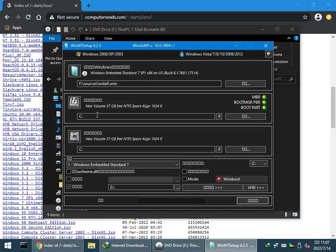
Task: Open File Explorer folder icon on taskbar
Action: (91, 245)
